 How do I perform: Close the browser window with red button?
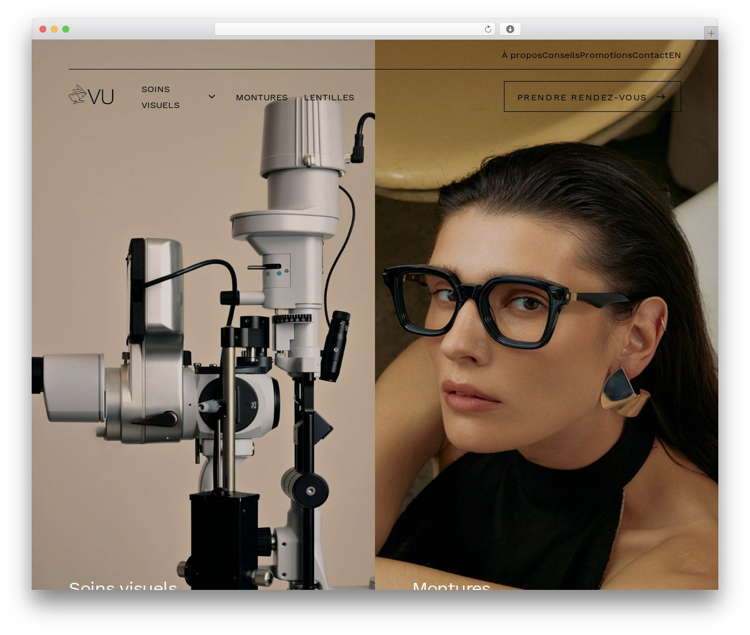[43, 29]
